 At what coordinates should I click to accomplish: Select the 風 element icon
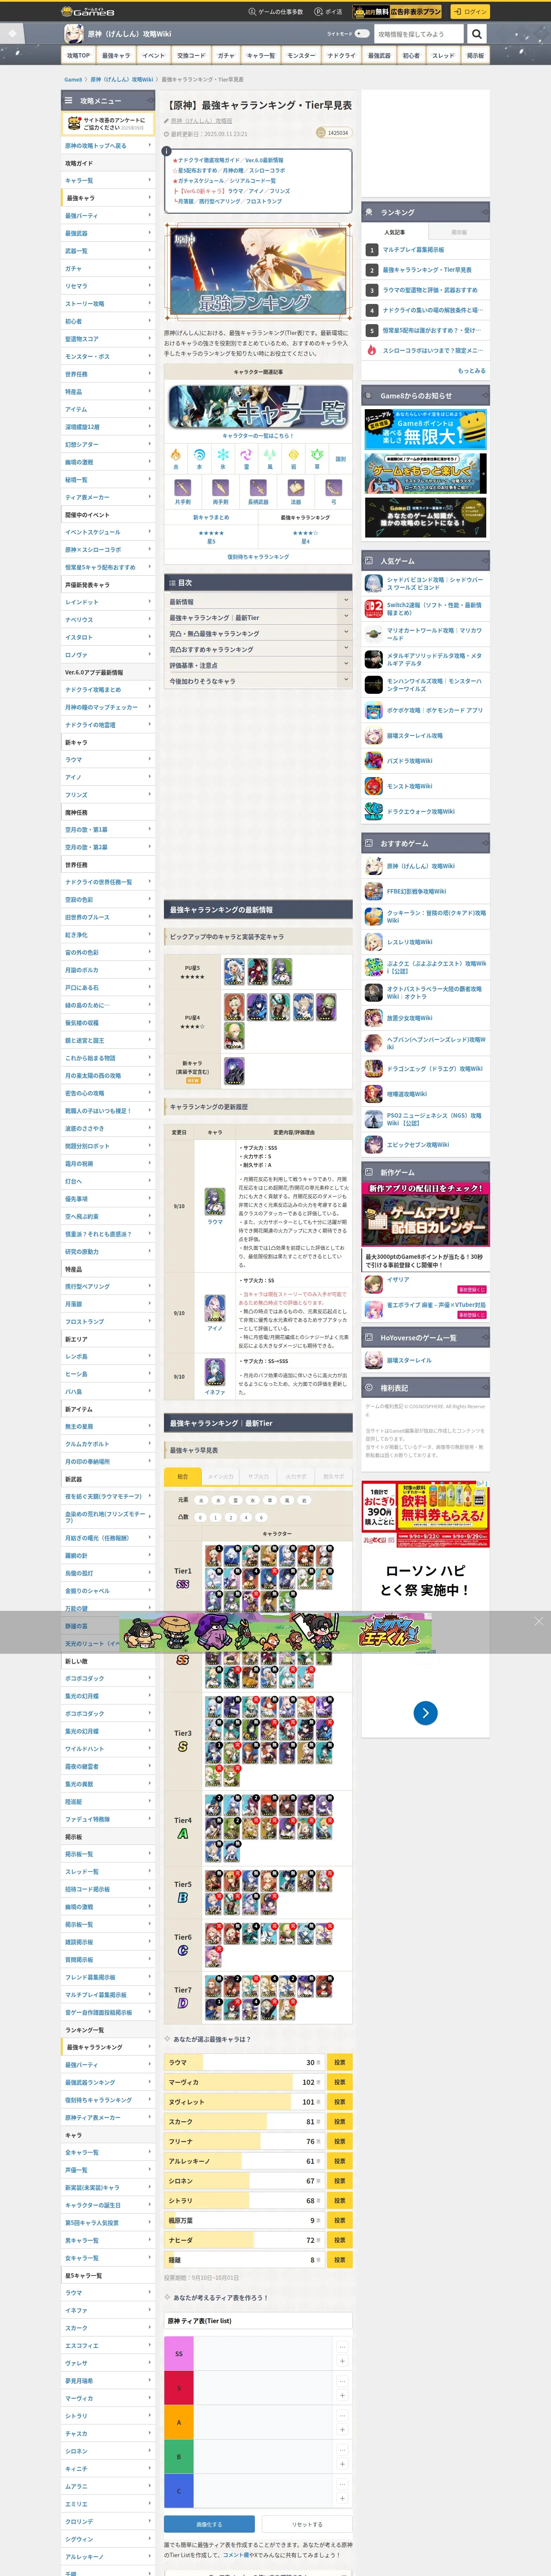(270, 456)
